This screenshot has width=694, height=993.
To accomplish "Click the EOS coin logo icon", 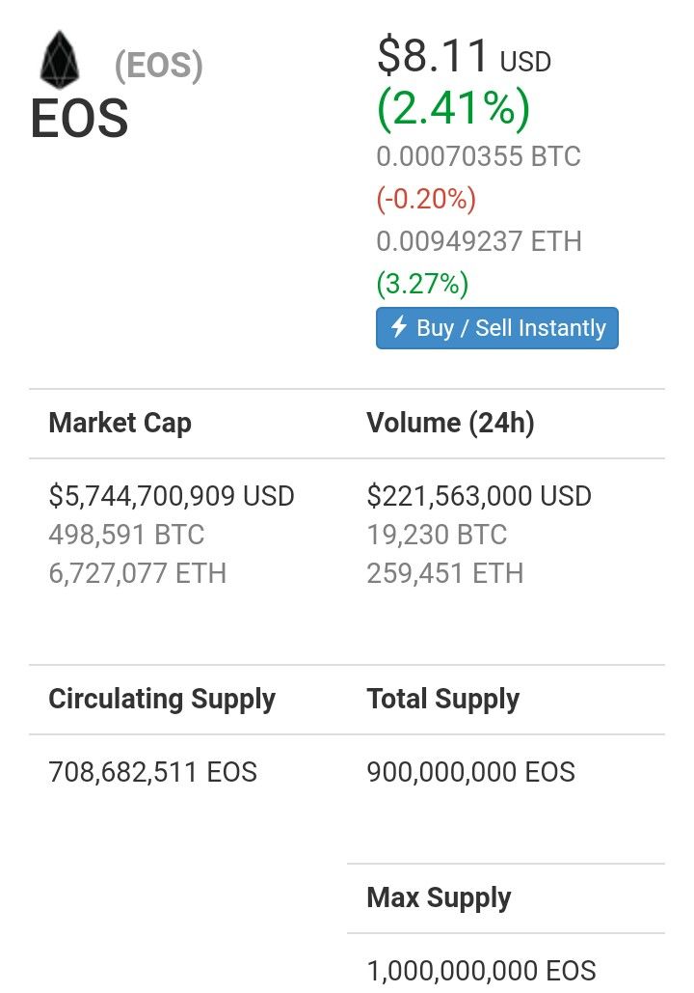I will tap(60, 59).
